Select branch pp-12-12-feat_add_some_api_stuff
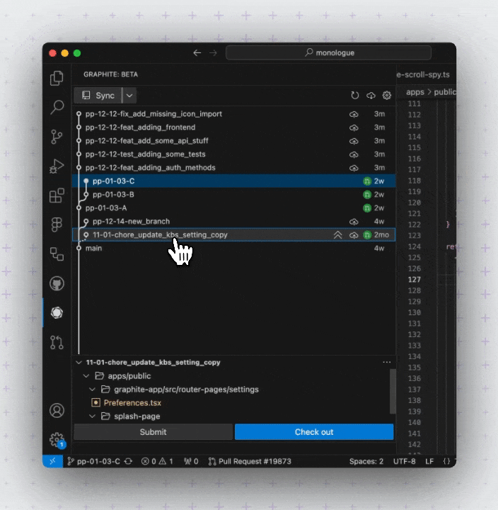The height and width of the screenshot is (510, 498). pyautogui.click(x=234, y=141)
